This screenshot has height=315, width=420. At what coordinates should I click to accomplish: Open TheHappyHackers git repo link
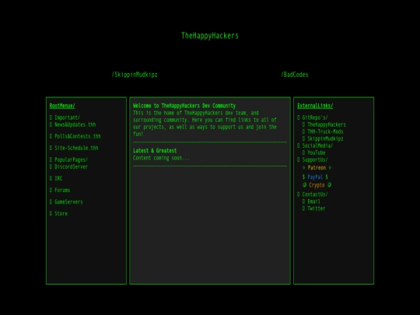(x=327, y=124)
